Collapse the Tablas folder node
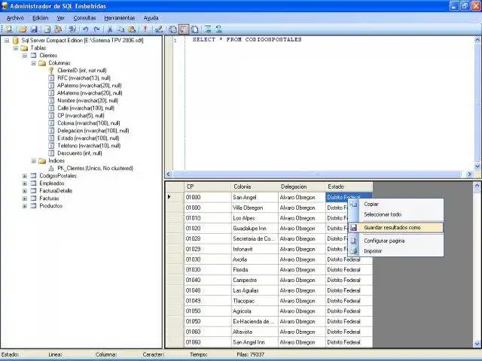The height and width of the screenshot is (361, 482). pos(16,48)
